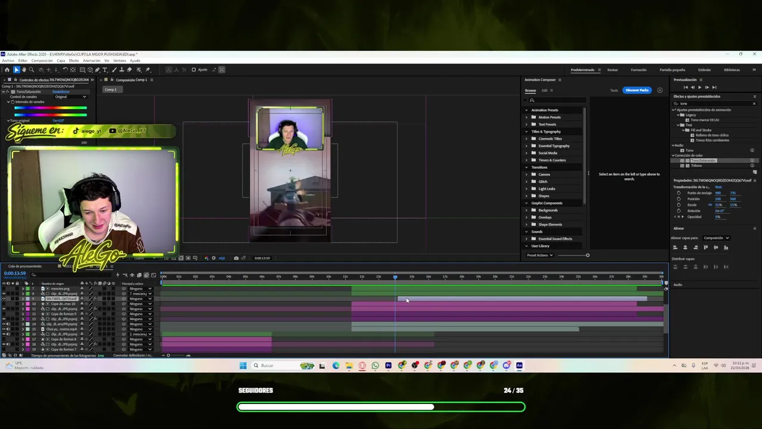
Task: Collapse the Corrección de color effects group
Action: pos(673,156)
